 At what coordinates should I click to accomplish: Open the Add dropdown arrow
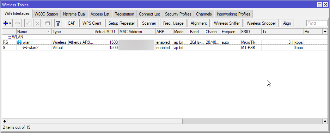click(10, 23)
